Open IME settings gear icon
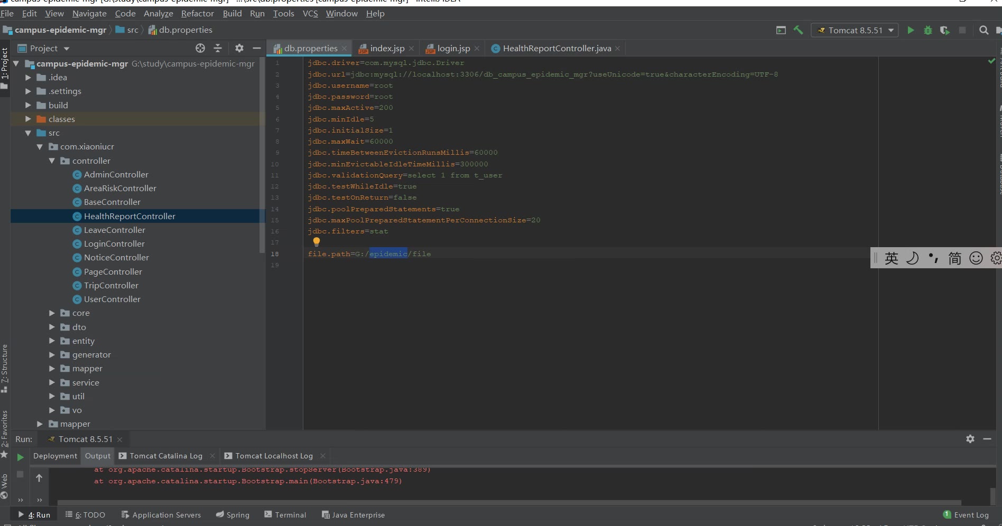Viewport: 1002px width, 526px height. (996, 258)
